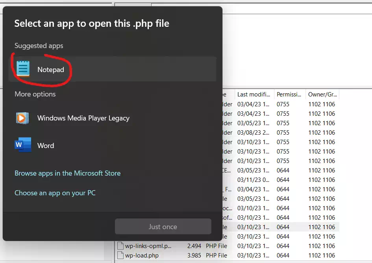Click the wp-load.php file icon
The image size is (372, 263).
(x=120, y=256)
